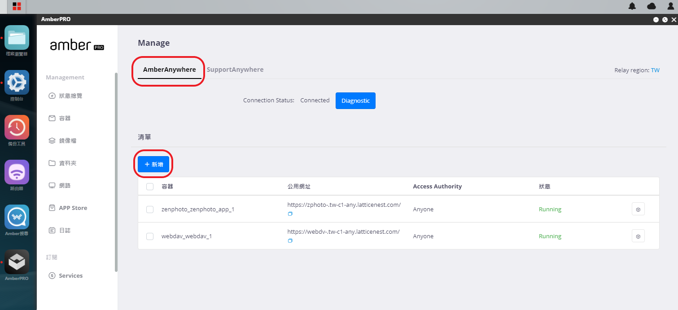Switch to the AmberAnywhere tab

point(169,70)
